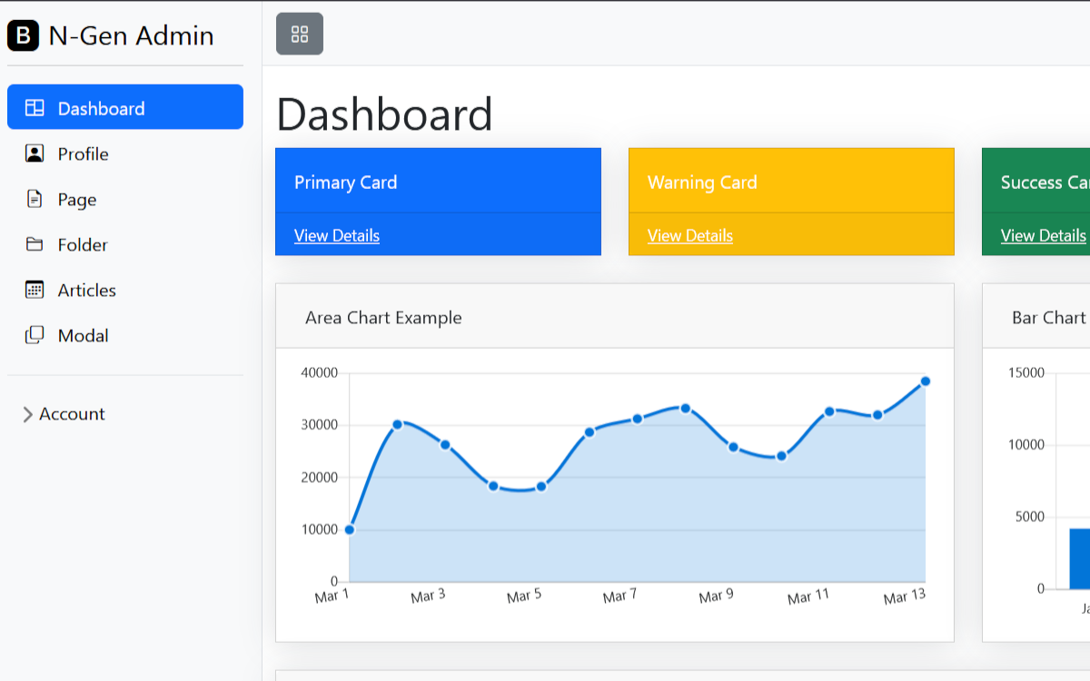This screenshot has height=681, width=1090.
Task: Click the Modal stacked-windows icon
Action: 35,335
